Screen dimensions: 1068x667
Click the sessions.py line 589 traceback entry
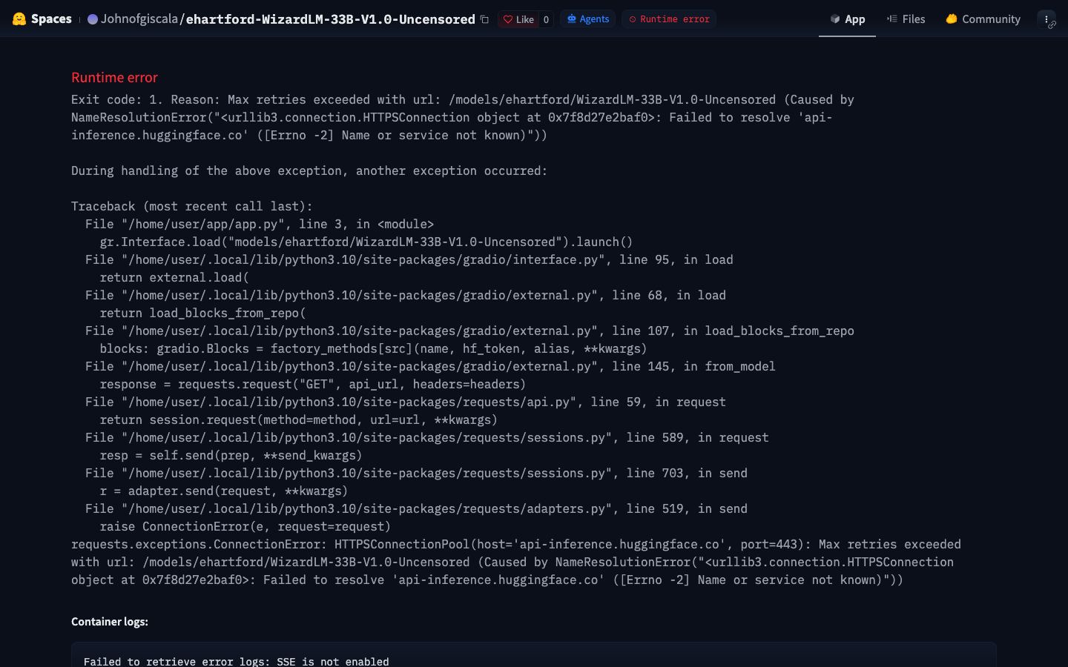(427, 437)
